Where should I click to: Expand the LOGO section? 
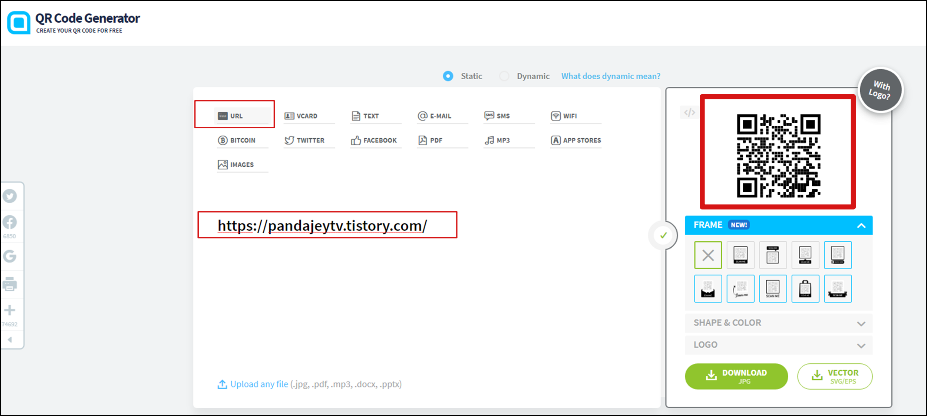coord(779,345)
